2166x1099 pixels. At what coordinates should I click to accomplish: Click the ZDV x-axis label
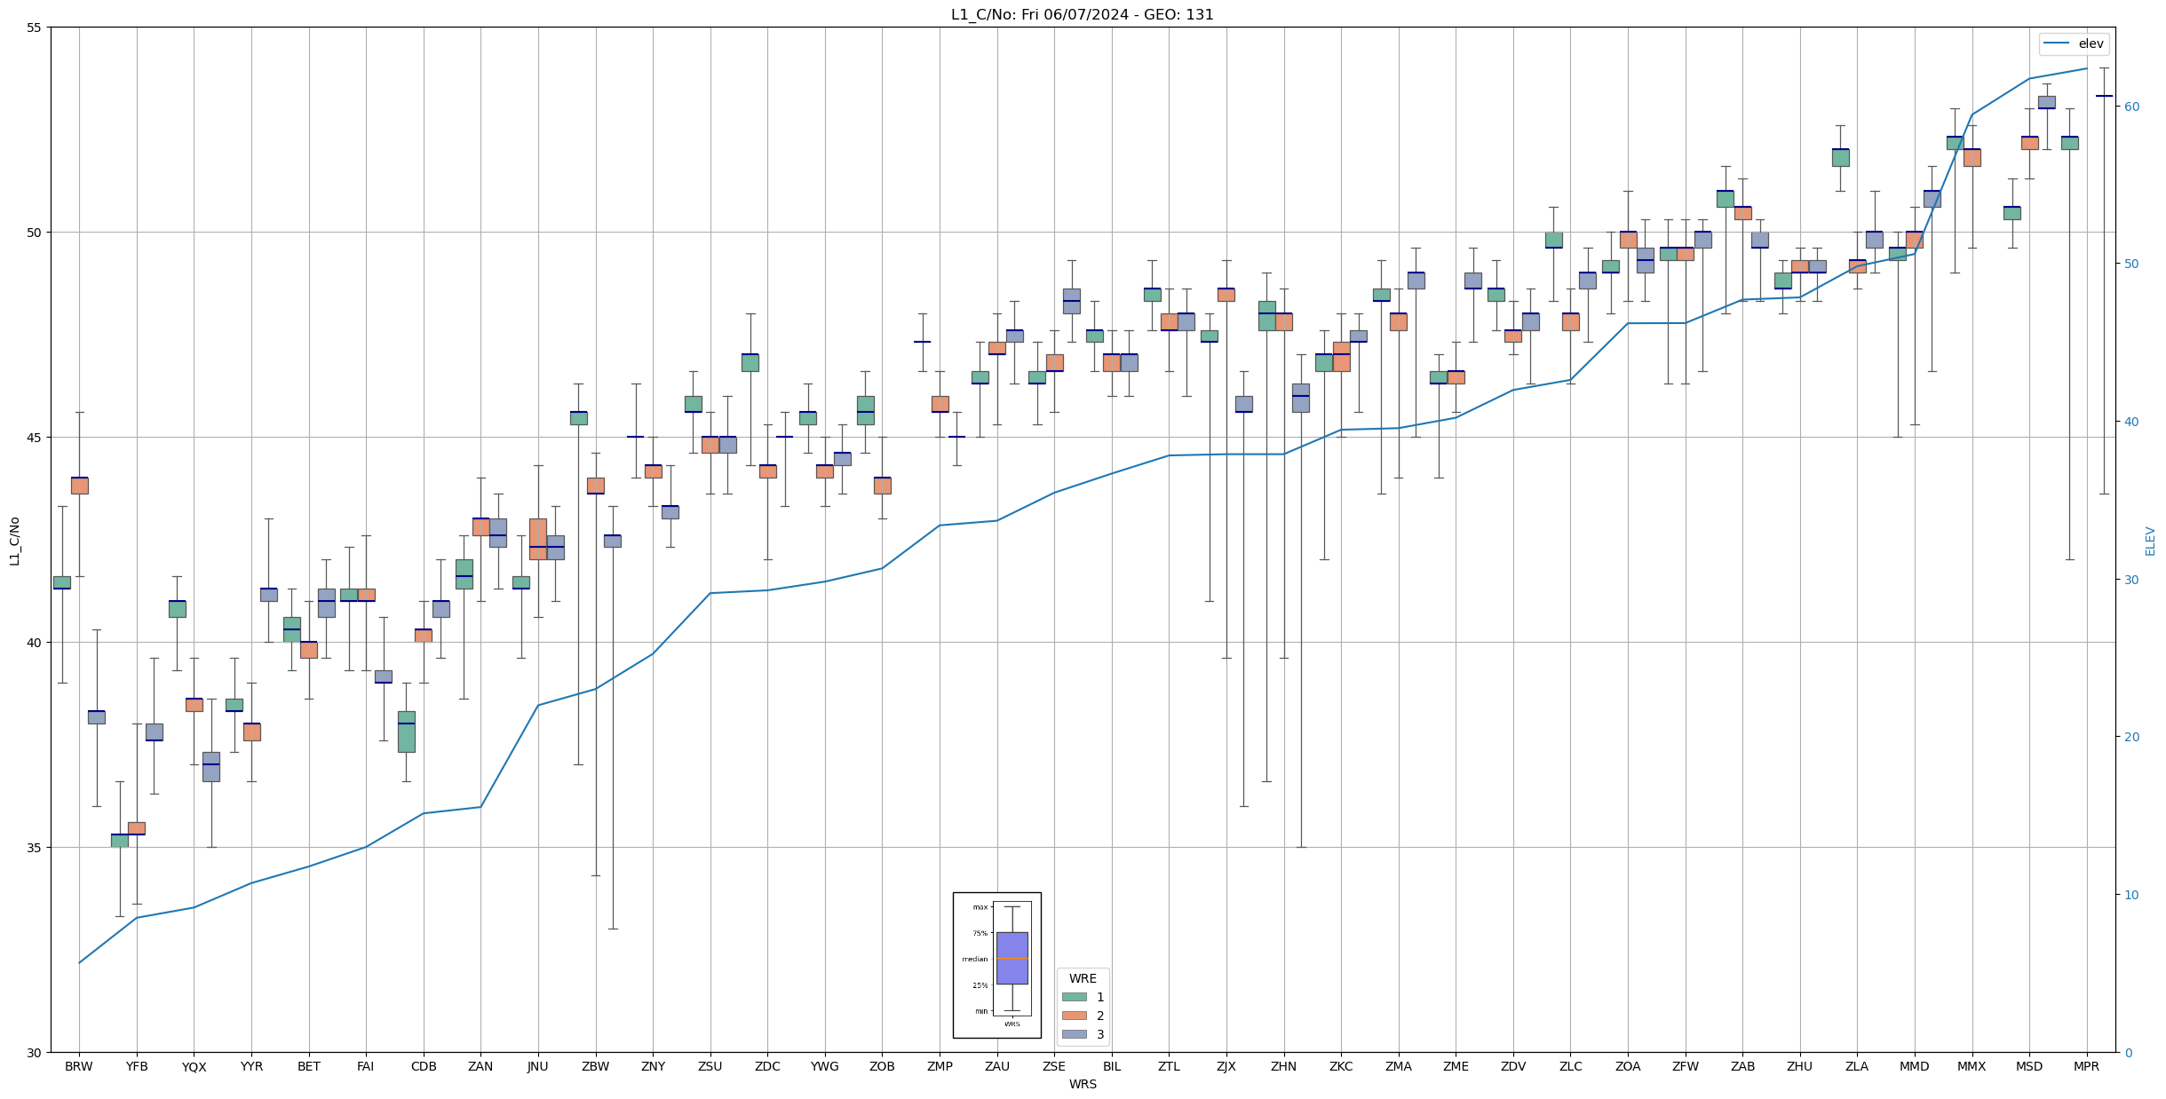coord(1513,1066)
